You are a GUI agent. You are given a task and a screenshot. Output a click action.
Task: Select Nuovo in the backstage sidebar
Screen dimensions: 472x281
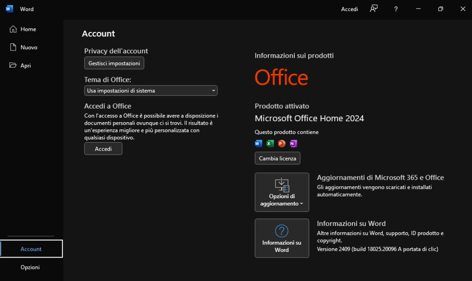coord(31,47)
